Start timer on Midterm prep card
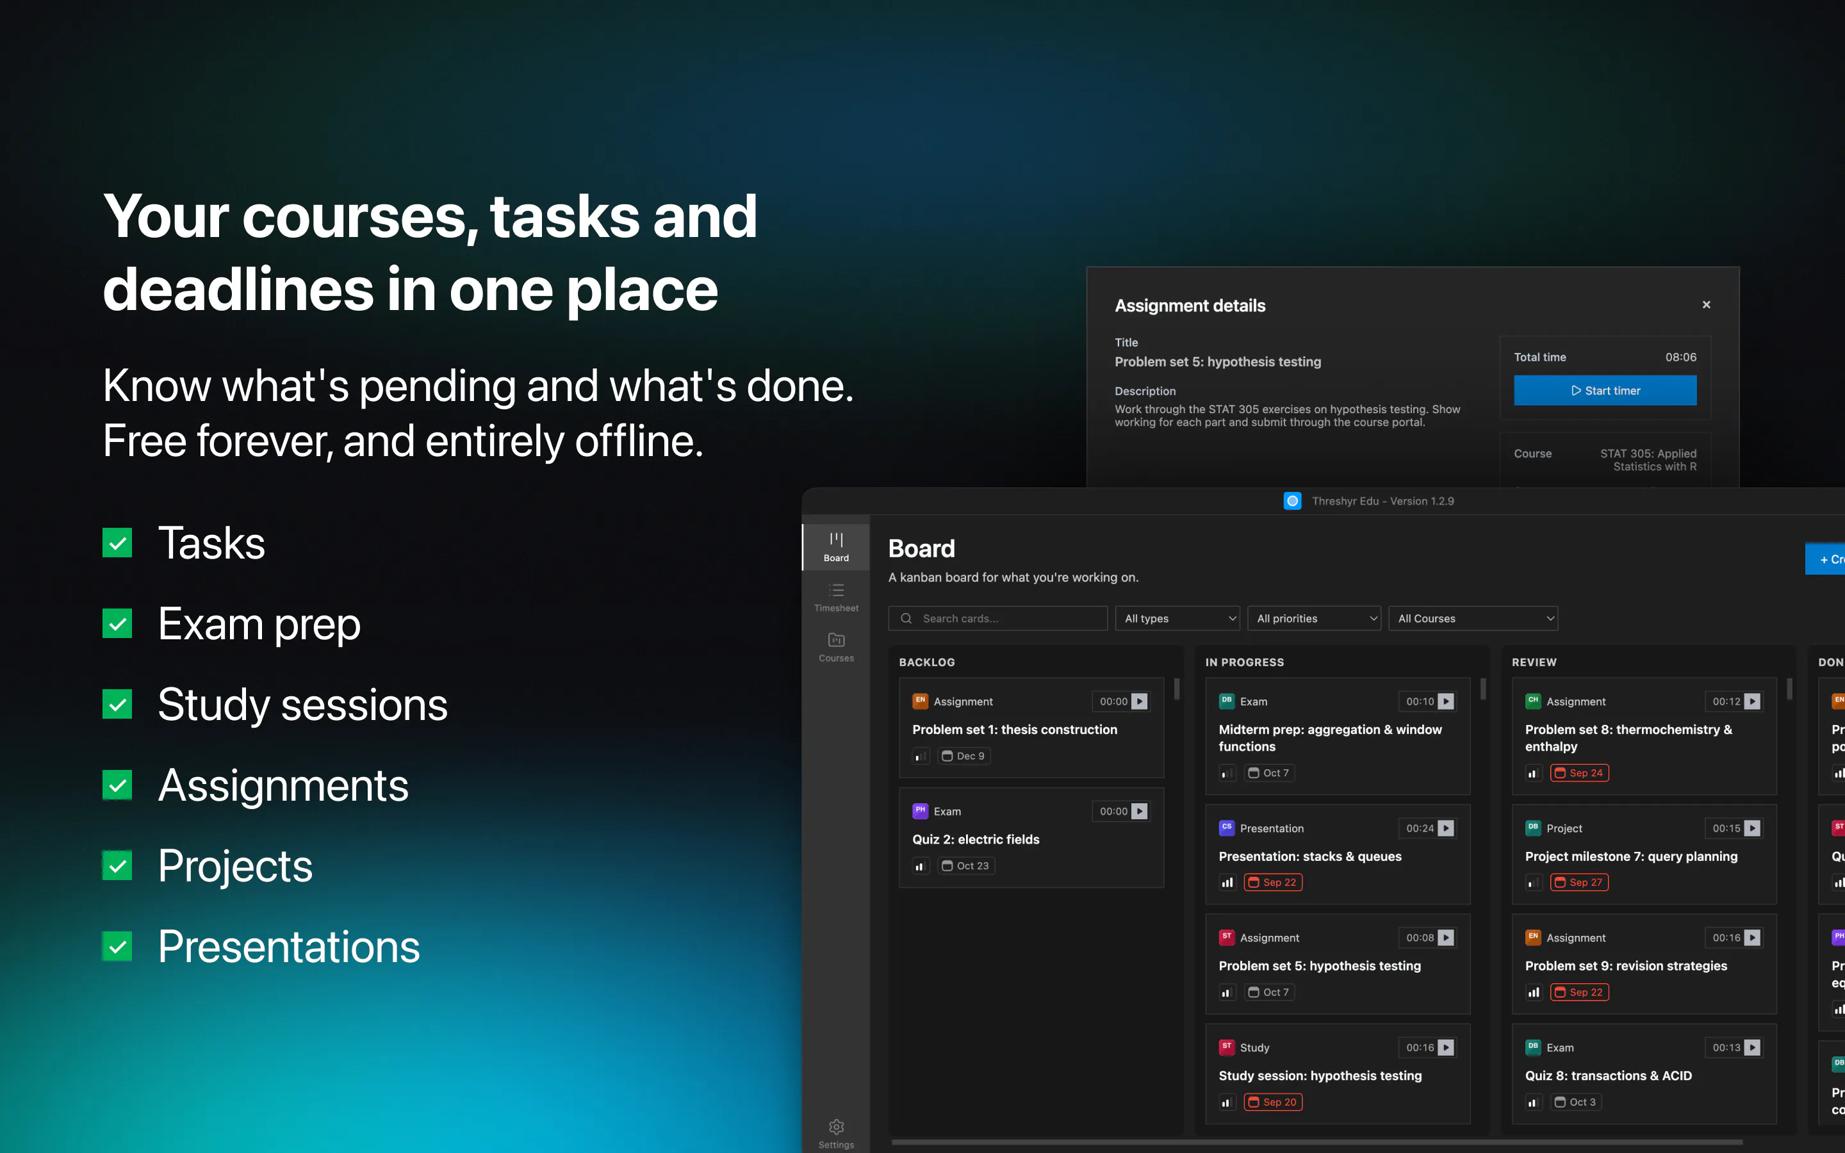This screenshot has height=1153, width=1845. point(1445,701)
